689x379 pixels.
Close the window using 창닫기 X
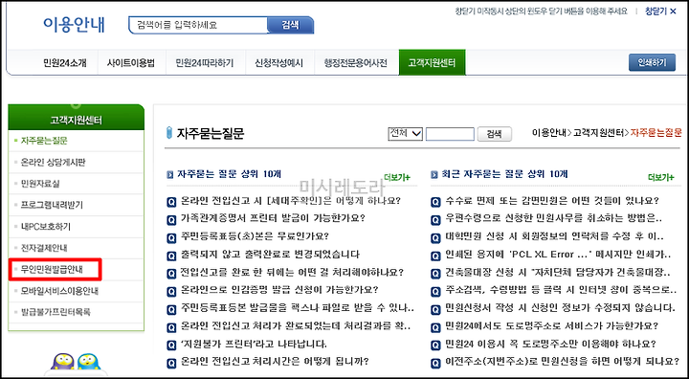pyautogui.click(x=660, y=11)
